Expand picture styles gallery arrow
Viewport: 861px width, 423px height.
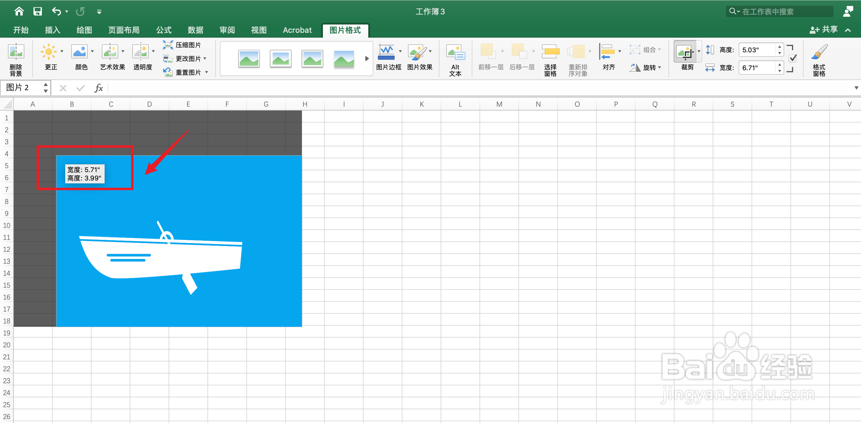(x=367, y=59)
